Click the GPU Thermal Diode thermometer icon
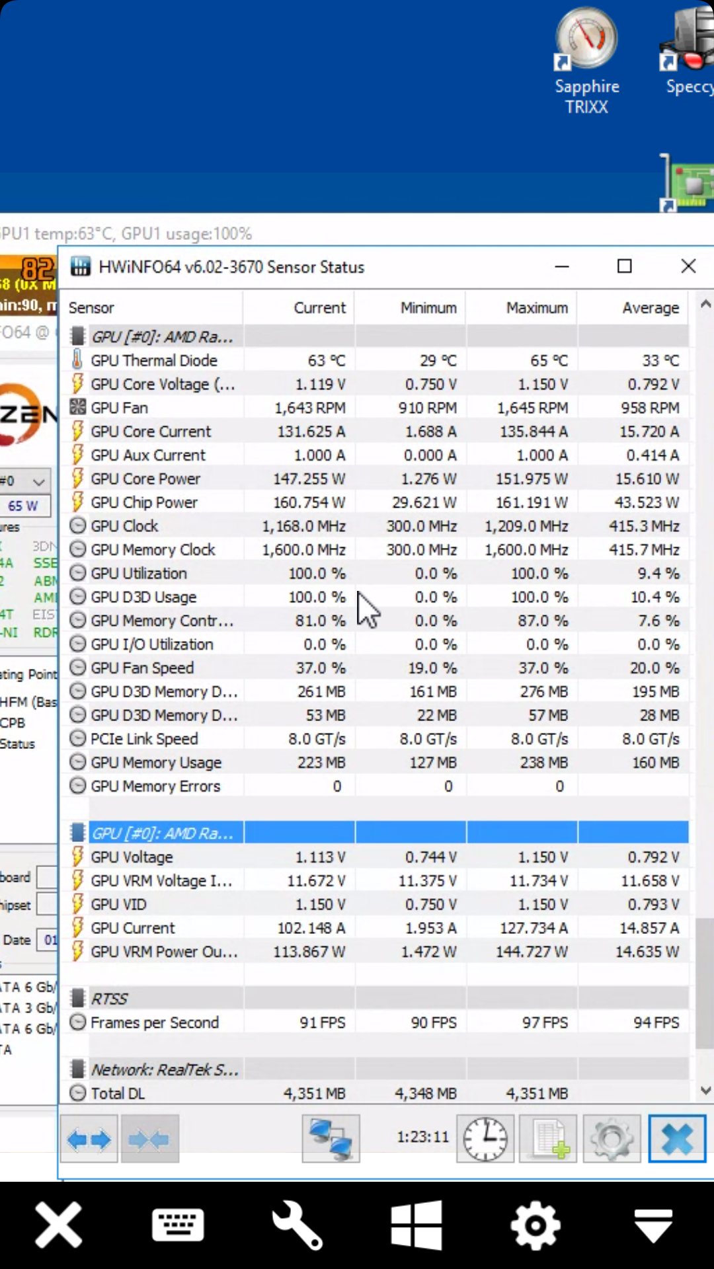This screenshot has width=714, height=1269. tap(77, 360)
